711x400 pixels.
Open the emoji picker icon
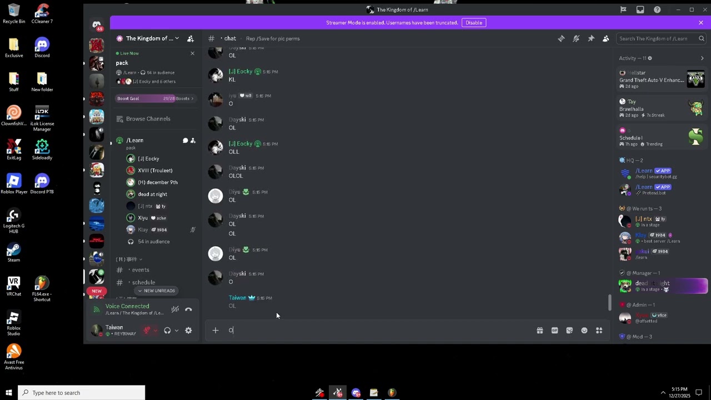click(x=584, y=331)
